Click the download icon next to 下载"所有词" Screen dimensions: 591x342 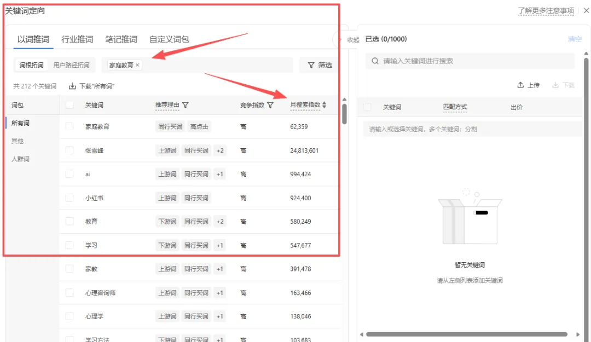pyautogui.click(x=71, y=85)
